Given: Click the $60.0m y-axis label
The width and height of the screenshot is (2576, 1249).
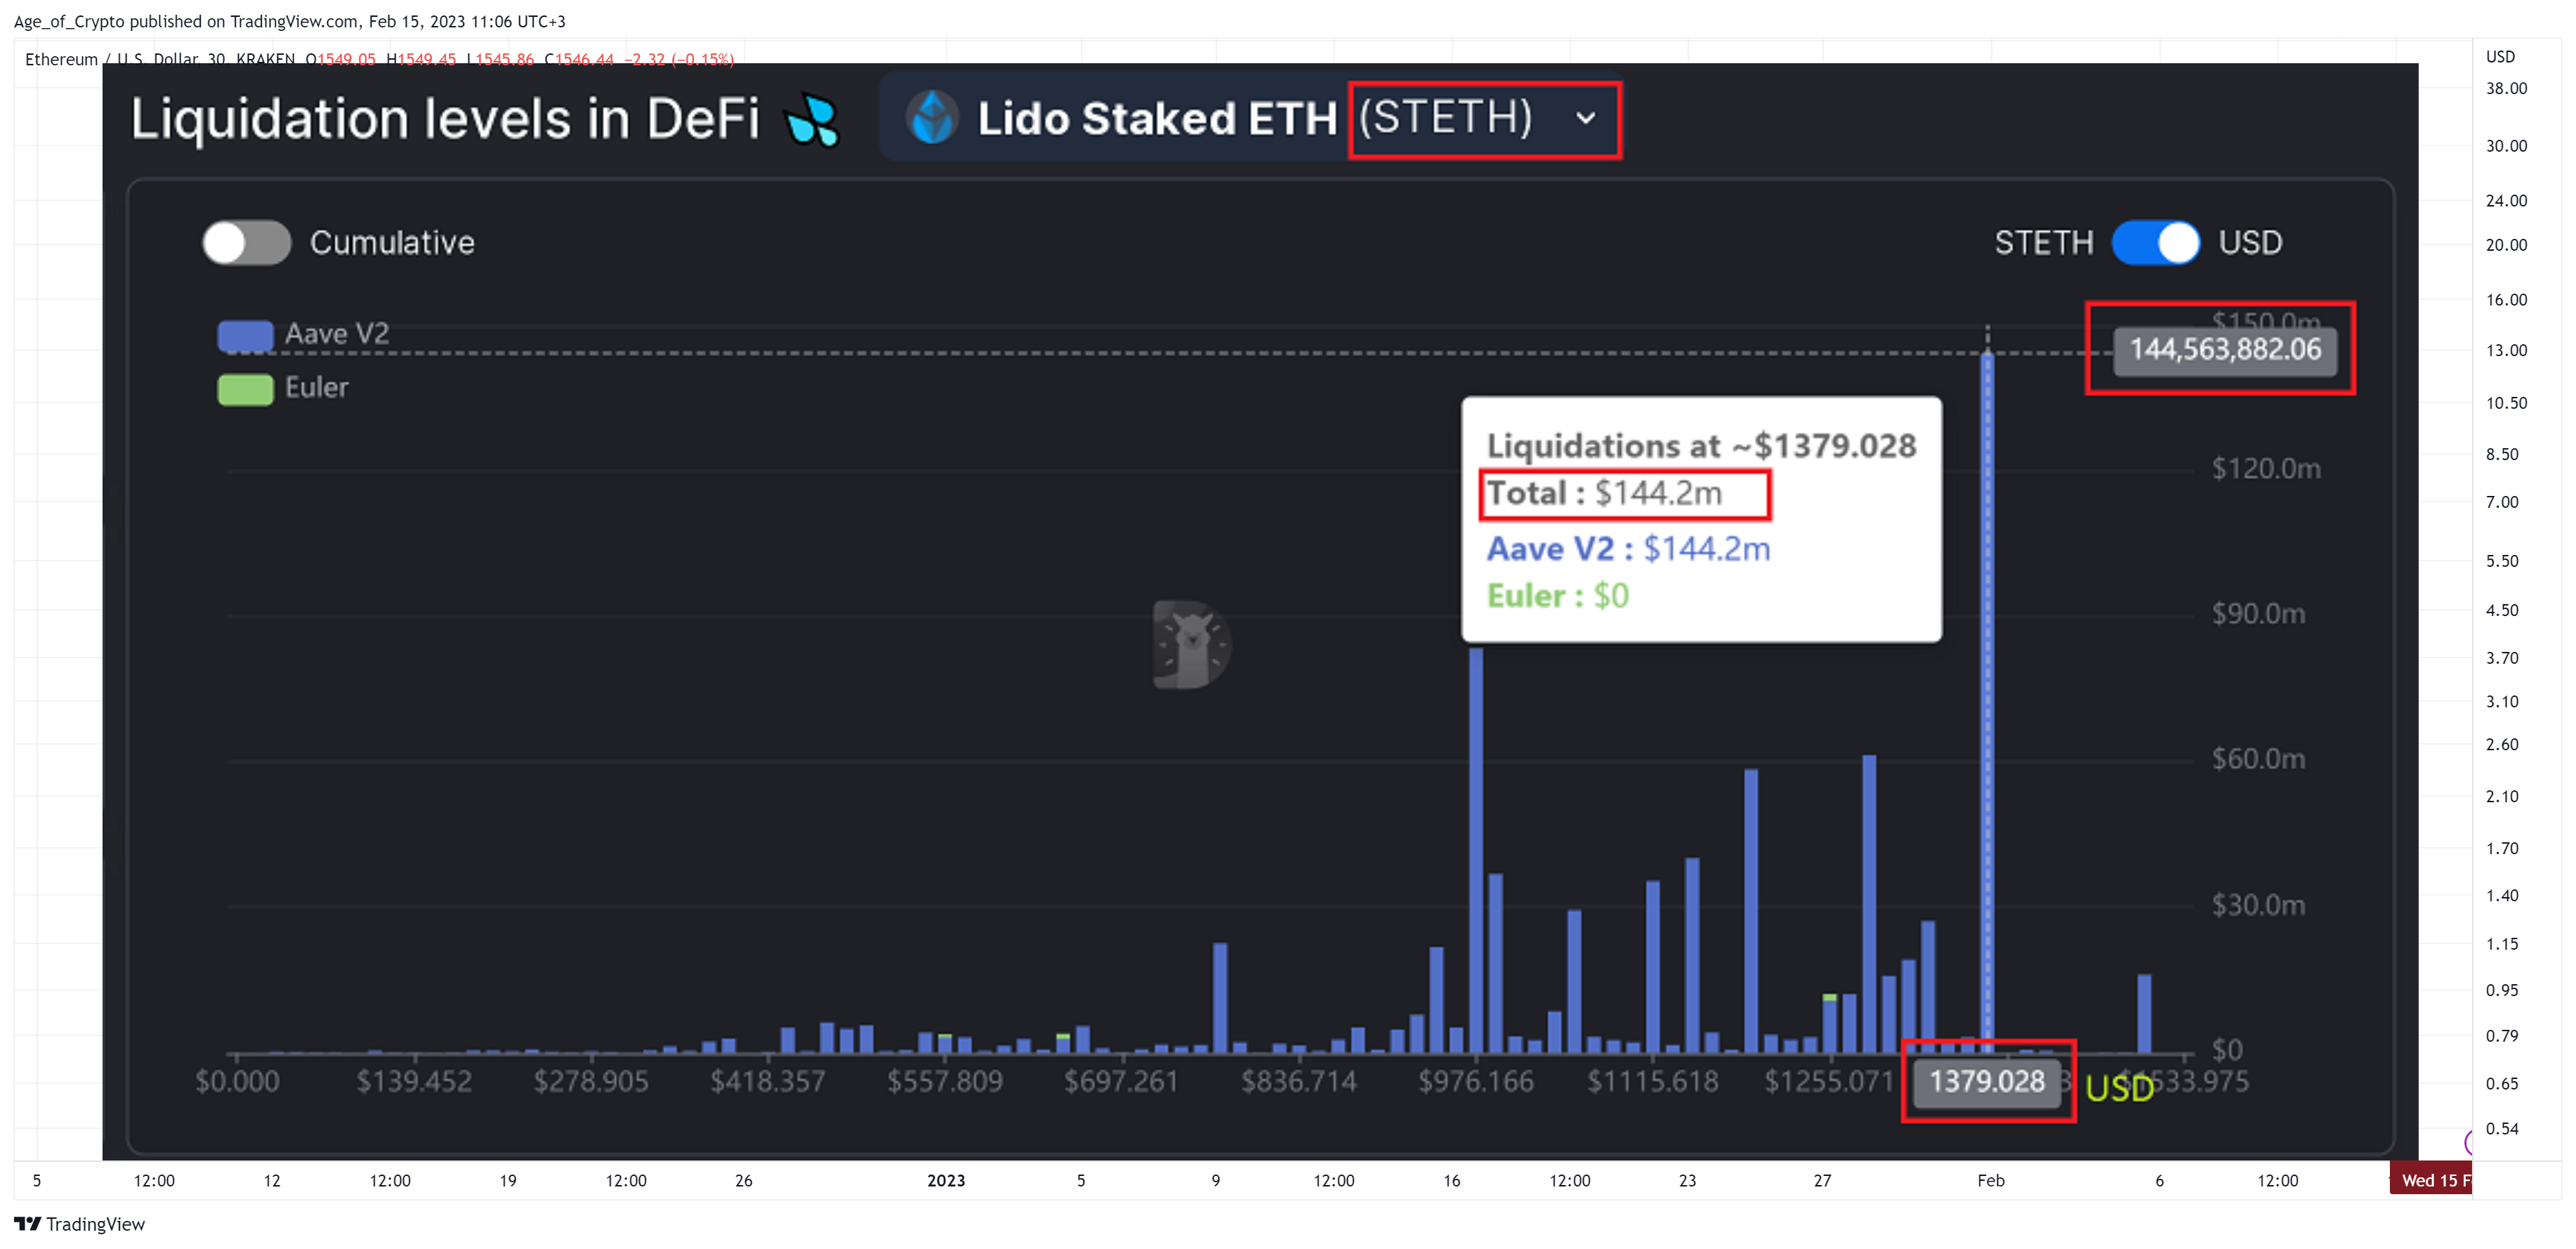Looking at the screenshot, I should pyautogui.click(x=2258, y=759).
